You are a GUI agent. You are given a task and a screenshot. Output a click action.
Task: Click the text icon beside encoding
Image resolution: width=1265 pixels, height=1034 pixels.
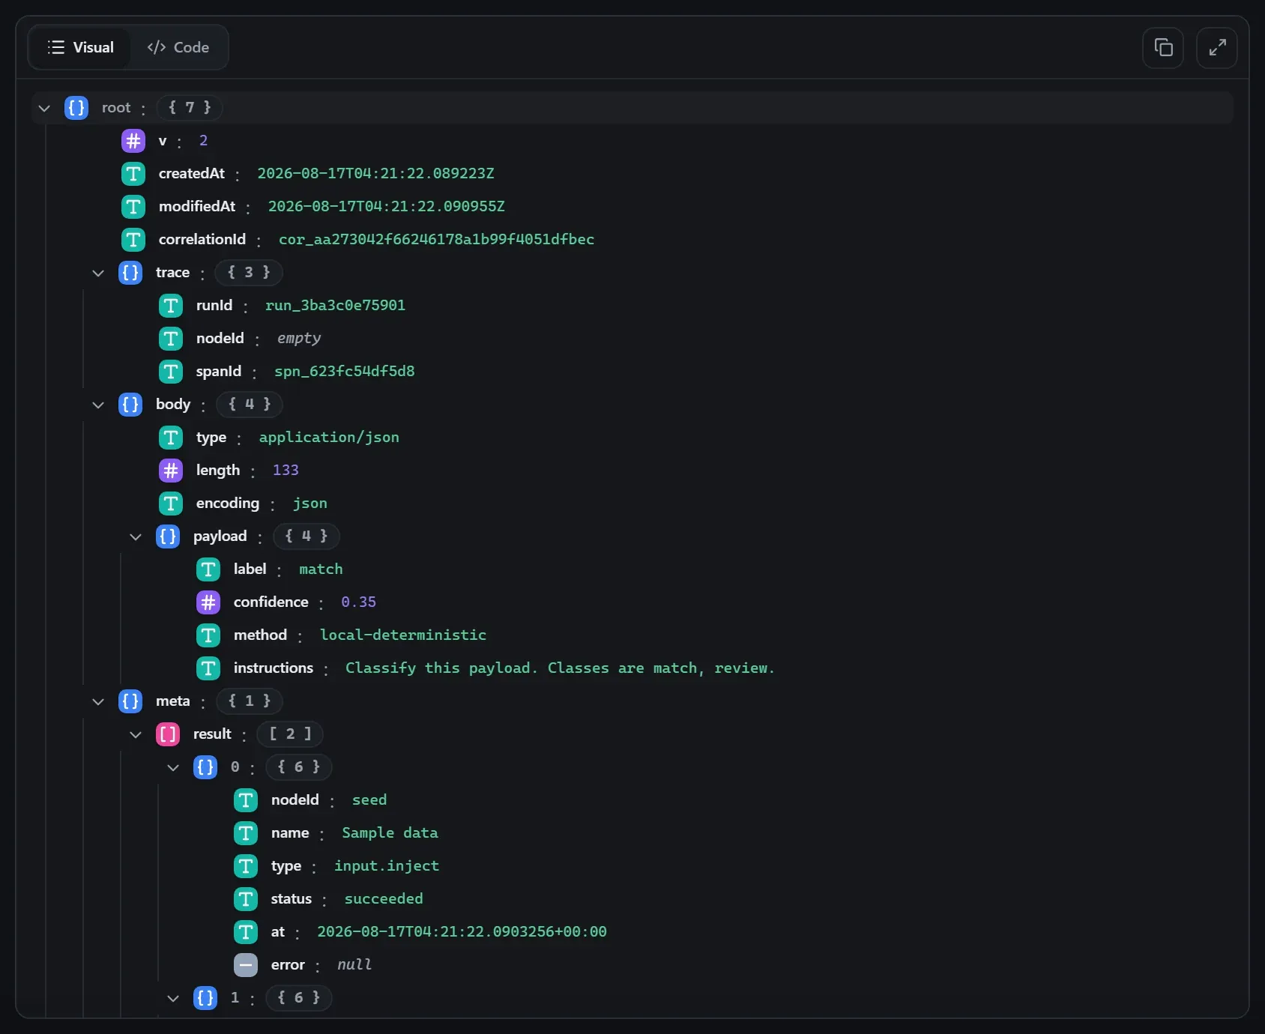click(x=171, y=504)
